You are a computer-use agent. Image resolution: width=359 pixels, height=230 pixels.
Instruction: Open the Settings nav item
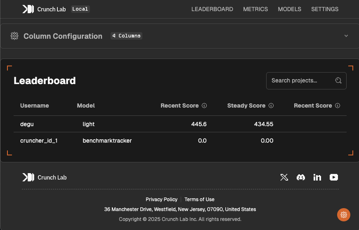point(325,9)
